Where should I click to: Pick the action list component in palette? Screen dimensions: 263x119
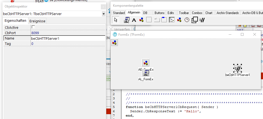126,20
